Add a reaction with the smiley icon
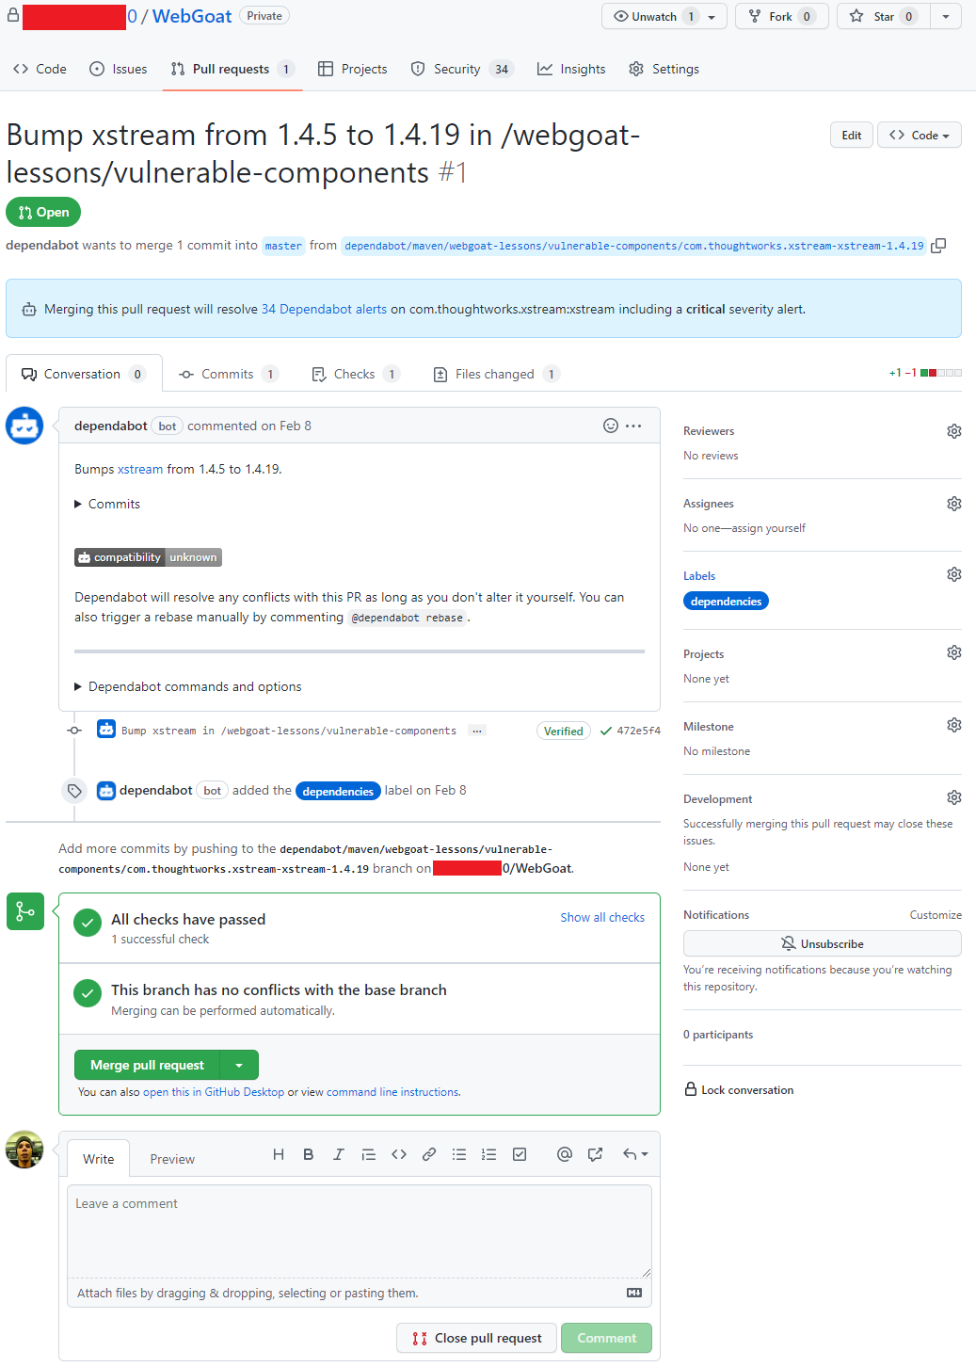976x1367 pixels. pos(611,426)
